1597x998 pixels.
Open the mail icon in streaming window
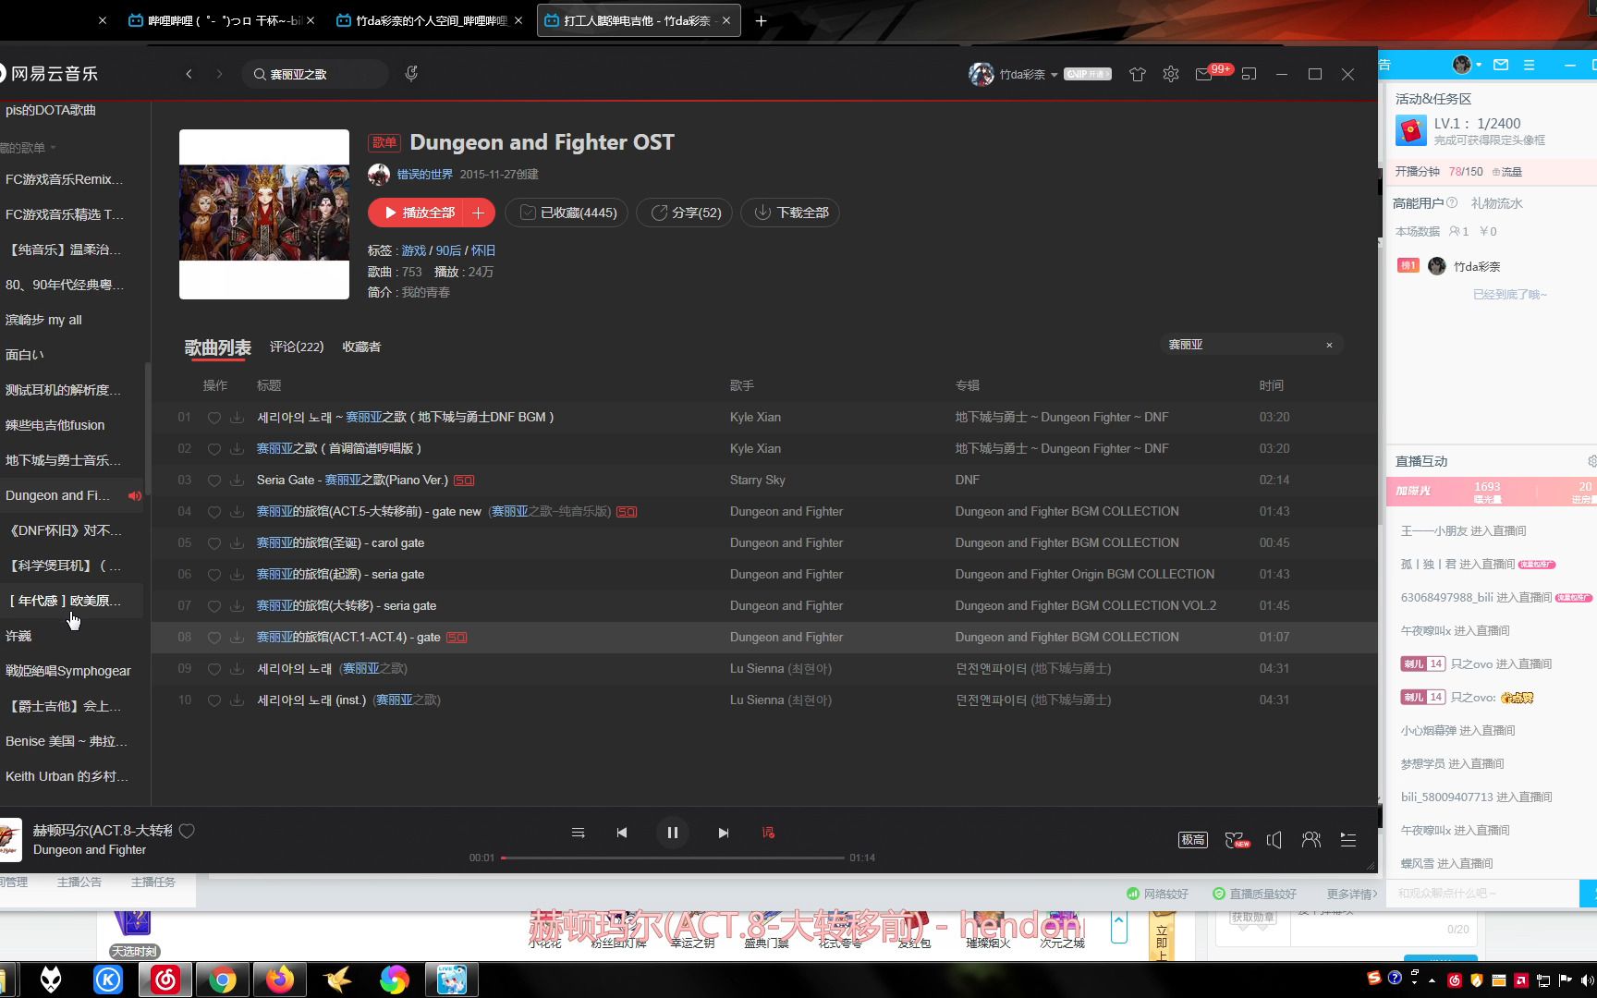click(x=1501, y=65)
